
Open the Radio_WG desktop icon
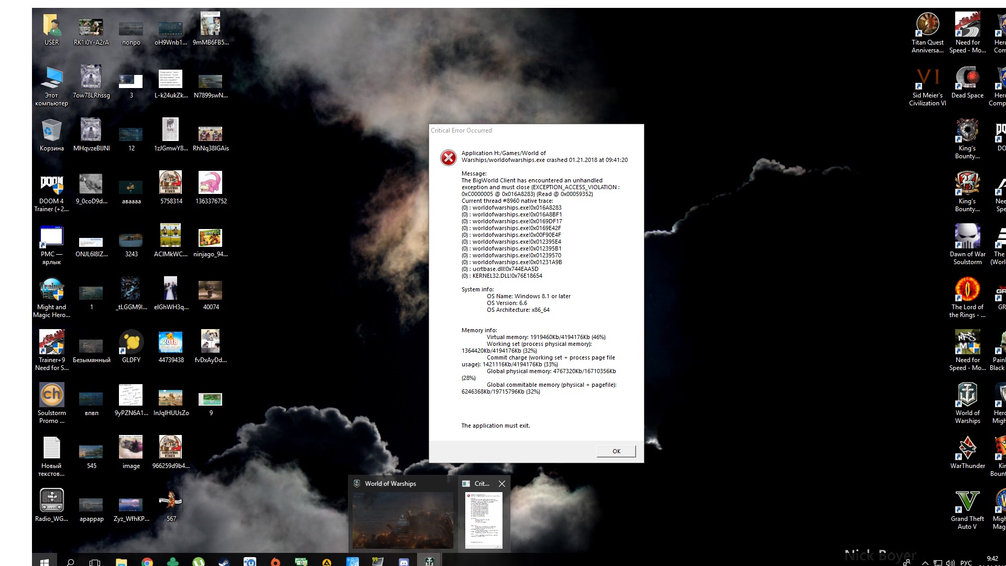tap(51, 505)
